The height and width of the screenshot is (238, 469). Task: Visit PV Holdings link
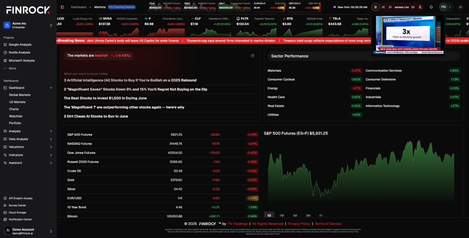coord(238,224)
